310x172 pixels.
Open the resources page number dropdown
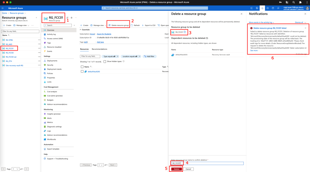pyautogui.click(x=101, y=165)
